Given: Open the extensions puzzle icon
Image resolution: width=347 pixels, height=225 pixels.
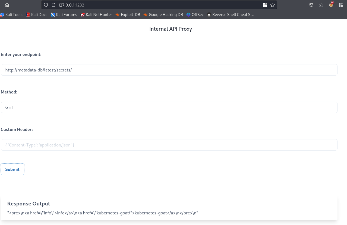Looking at the screenshot, I should pyautogui.click(x=321, y=5).
